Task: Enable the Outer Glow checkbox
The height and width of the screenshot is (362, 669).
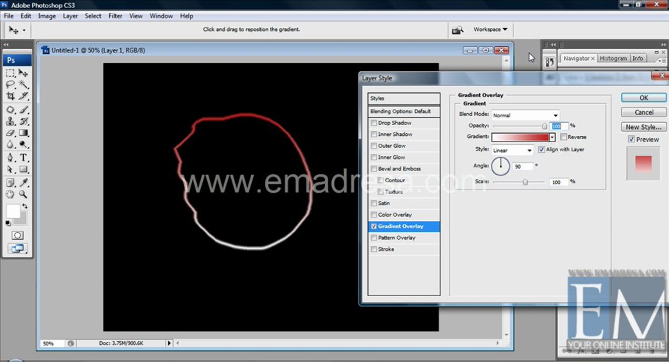Action: [x=374, y=146]
